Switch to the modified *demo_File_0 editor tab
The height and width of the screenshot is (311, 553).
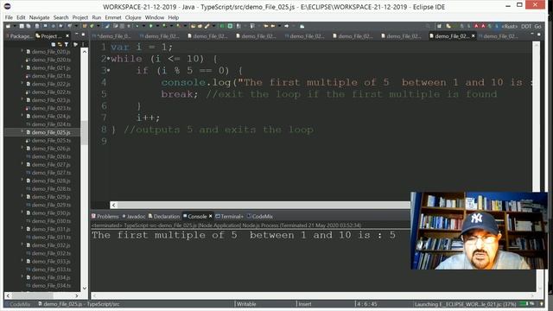point(111,36)
